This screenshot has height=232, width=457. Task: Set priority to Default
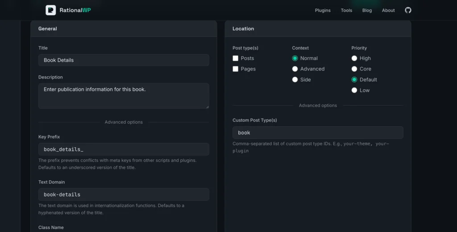click(354, 79)
